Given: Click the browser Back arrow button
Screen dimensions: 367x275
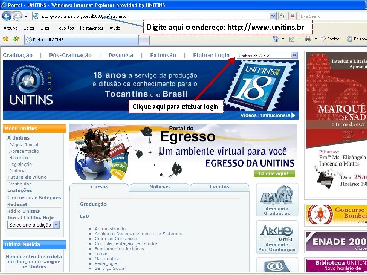Looking at the screenshot, I should point(6,16).
